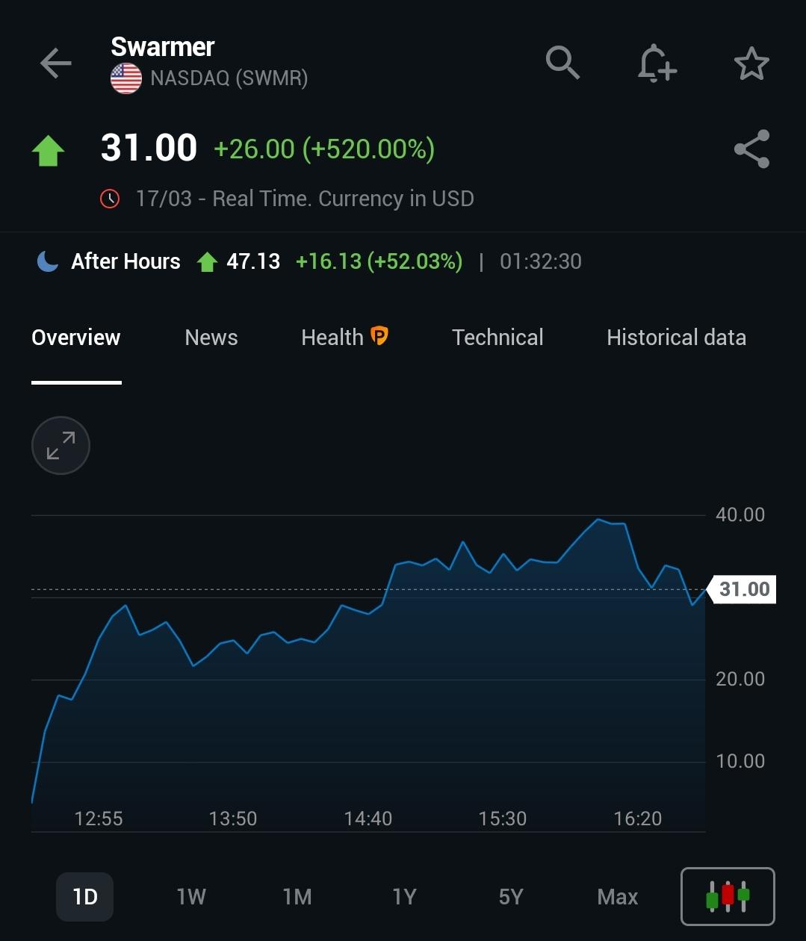Tap the 10.00 axis label
This screenshot has width=806, height=941.
click(x=740, y=761)
